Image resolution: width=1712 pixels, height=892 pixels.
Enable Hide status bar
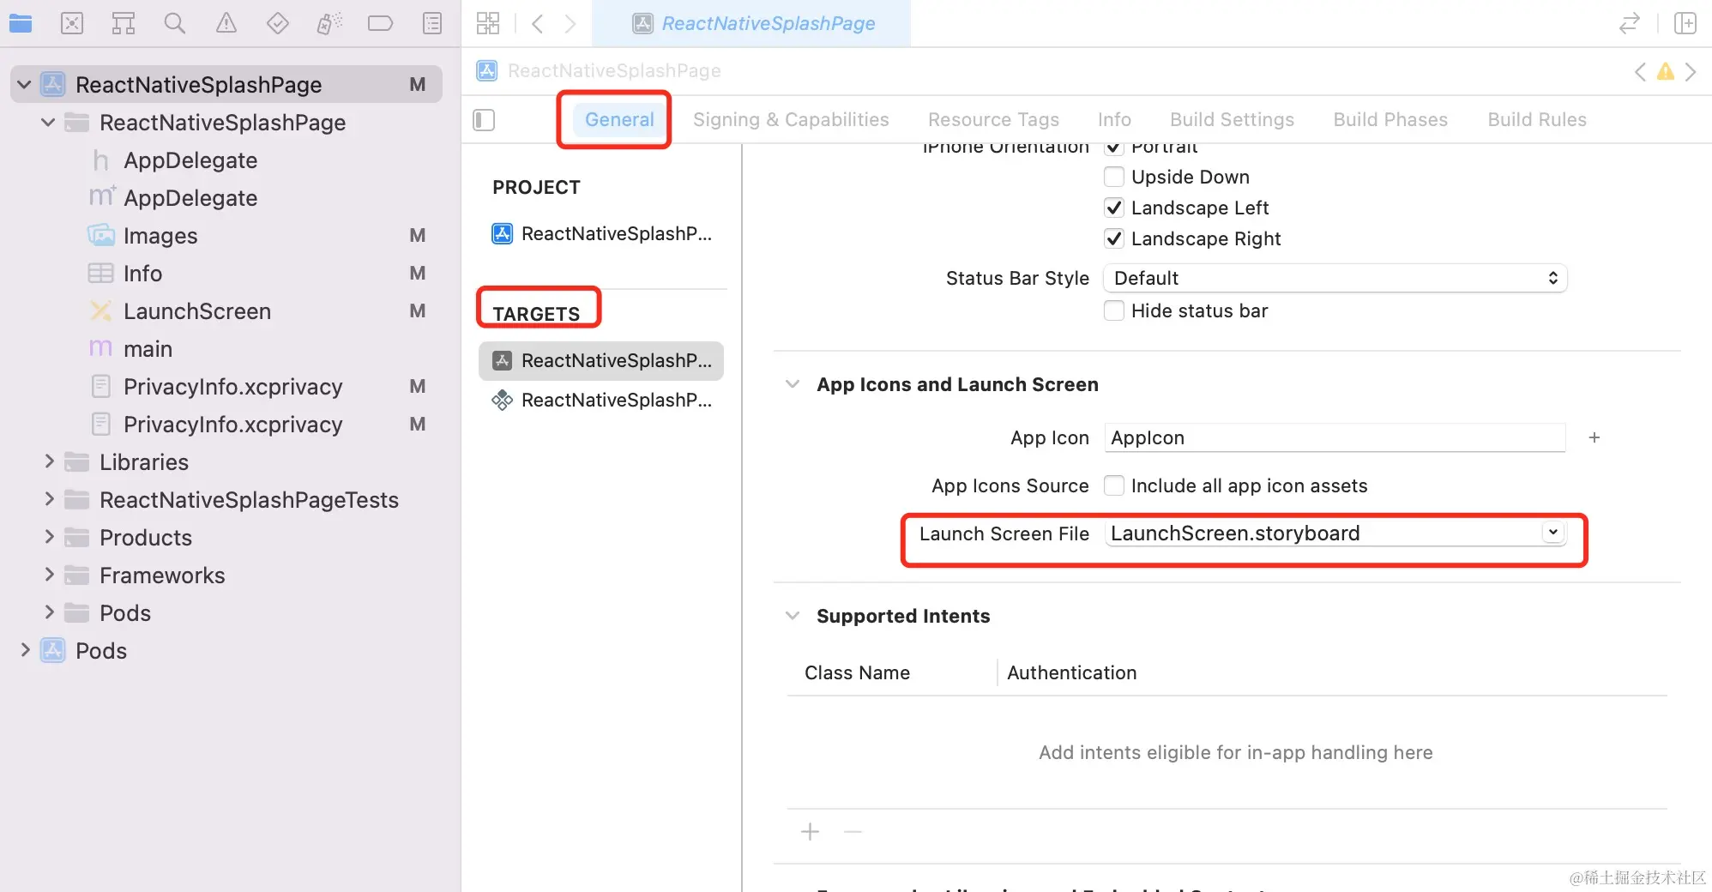pyautogui.click(x=1114, y=310)
